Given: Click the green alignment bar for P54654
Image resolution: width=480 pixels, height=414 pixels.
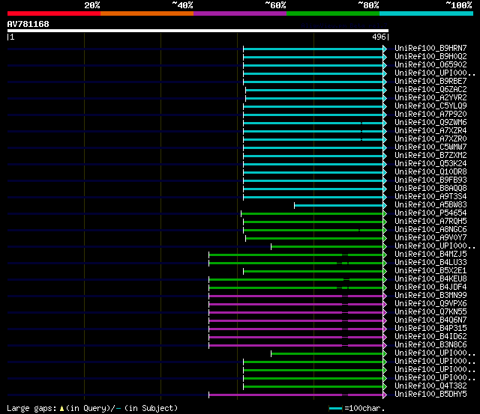Looking at the screenshot, I should (312, 213).
